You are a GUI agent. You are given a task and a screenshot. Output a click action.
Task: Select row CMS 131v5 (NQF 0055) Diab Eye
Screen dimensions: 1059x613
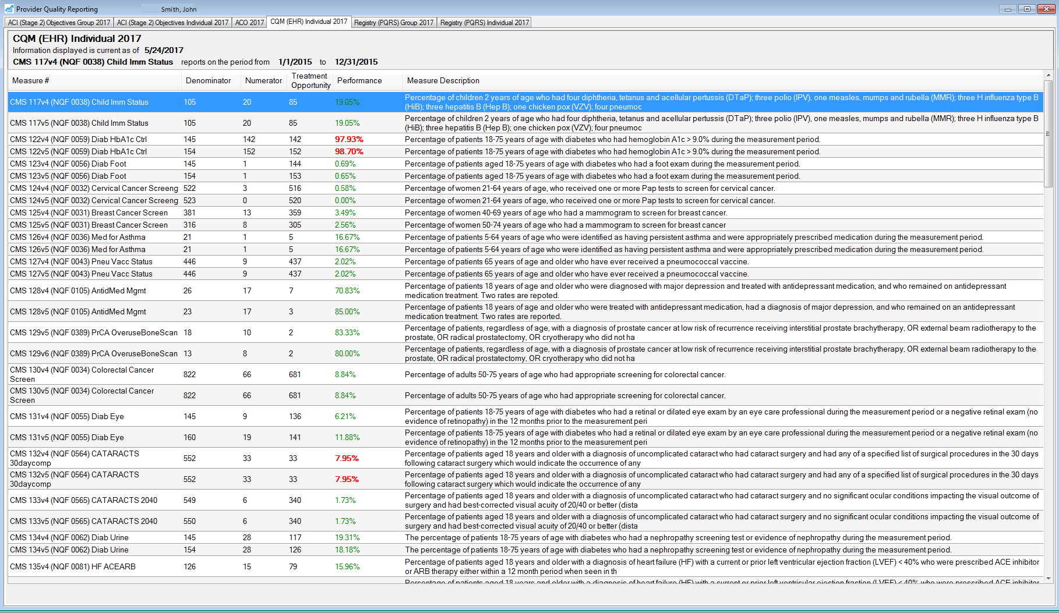tap(525, 437)
